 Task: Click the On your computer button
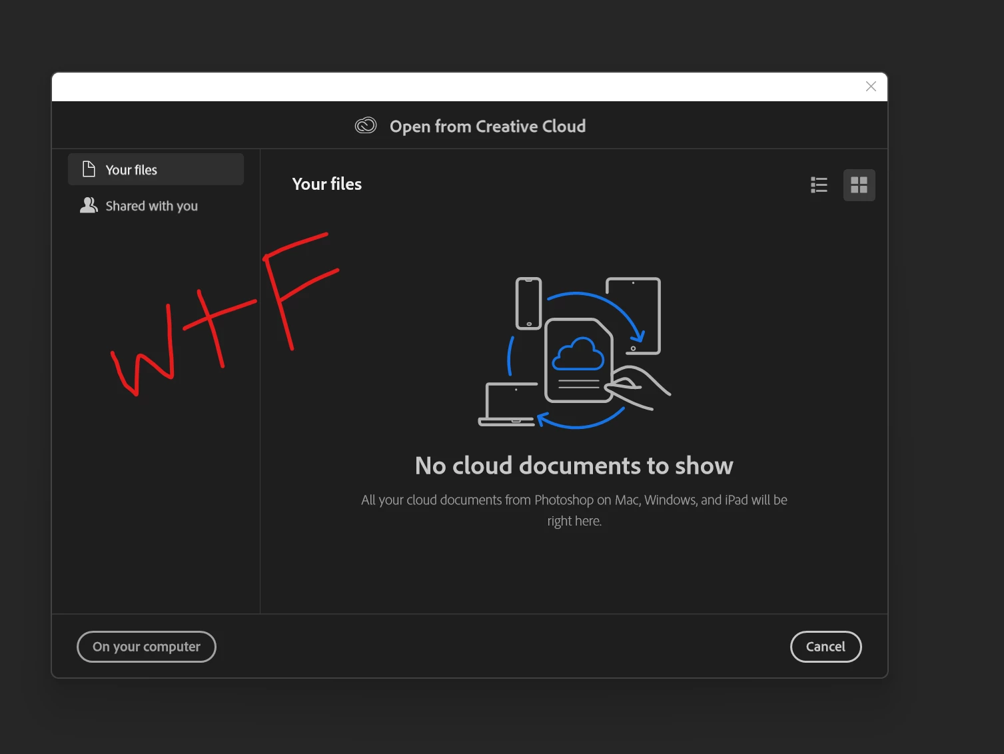(147, 647)
